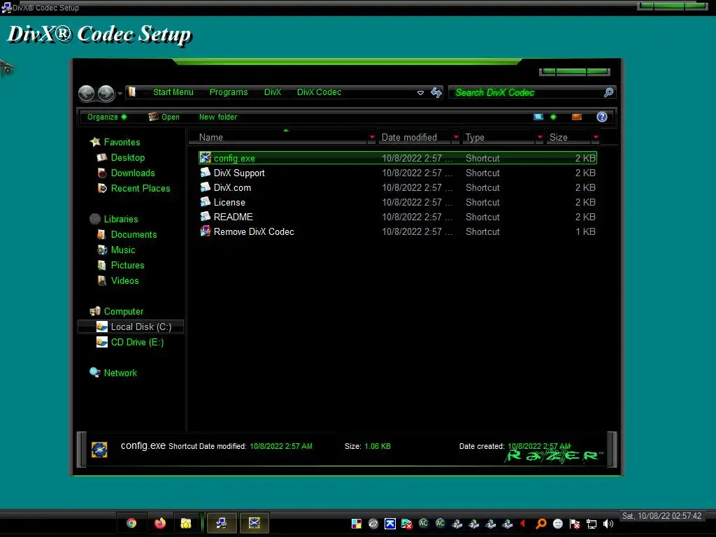The image size is (716, 537).
Task: Click the config.exe icon in the details pane
Action: pyautogui.click(x=99, y=450)
